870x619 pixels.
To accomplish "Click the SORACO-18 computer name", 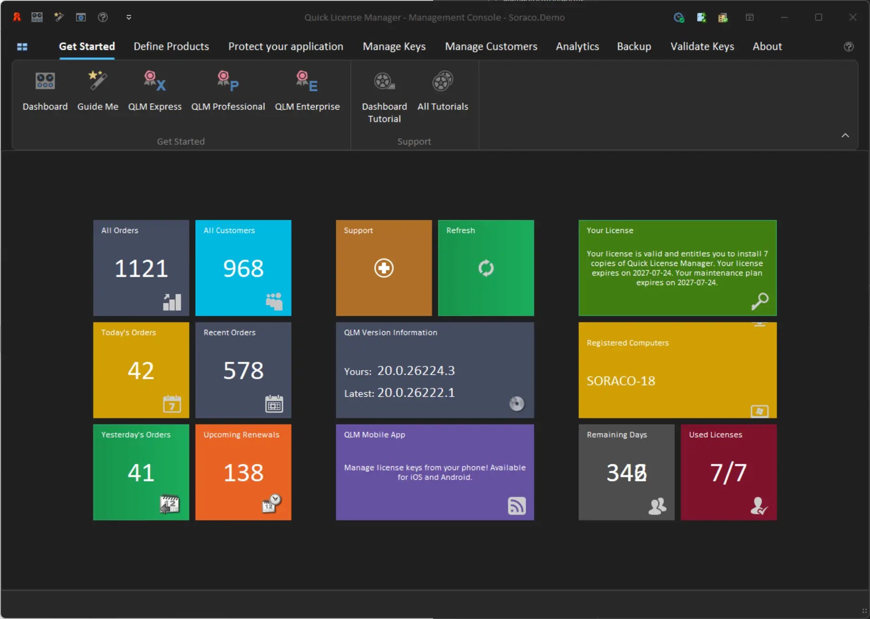I will coord(621,381).
